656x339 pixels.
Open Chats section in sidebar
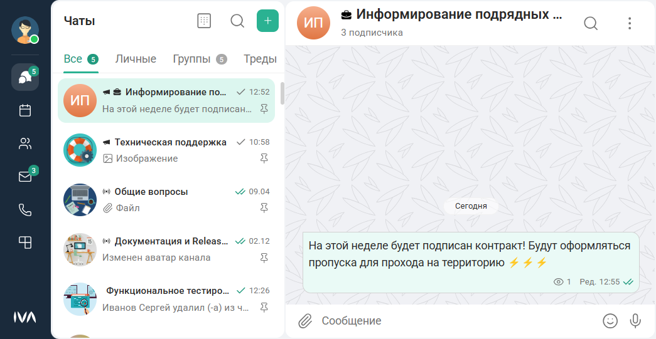[25, 77]
